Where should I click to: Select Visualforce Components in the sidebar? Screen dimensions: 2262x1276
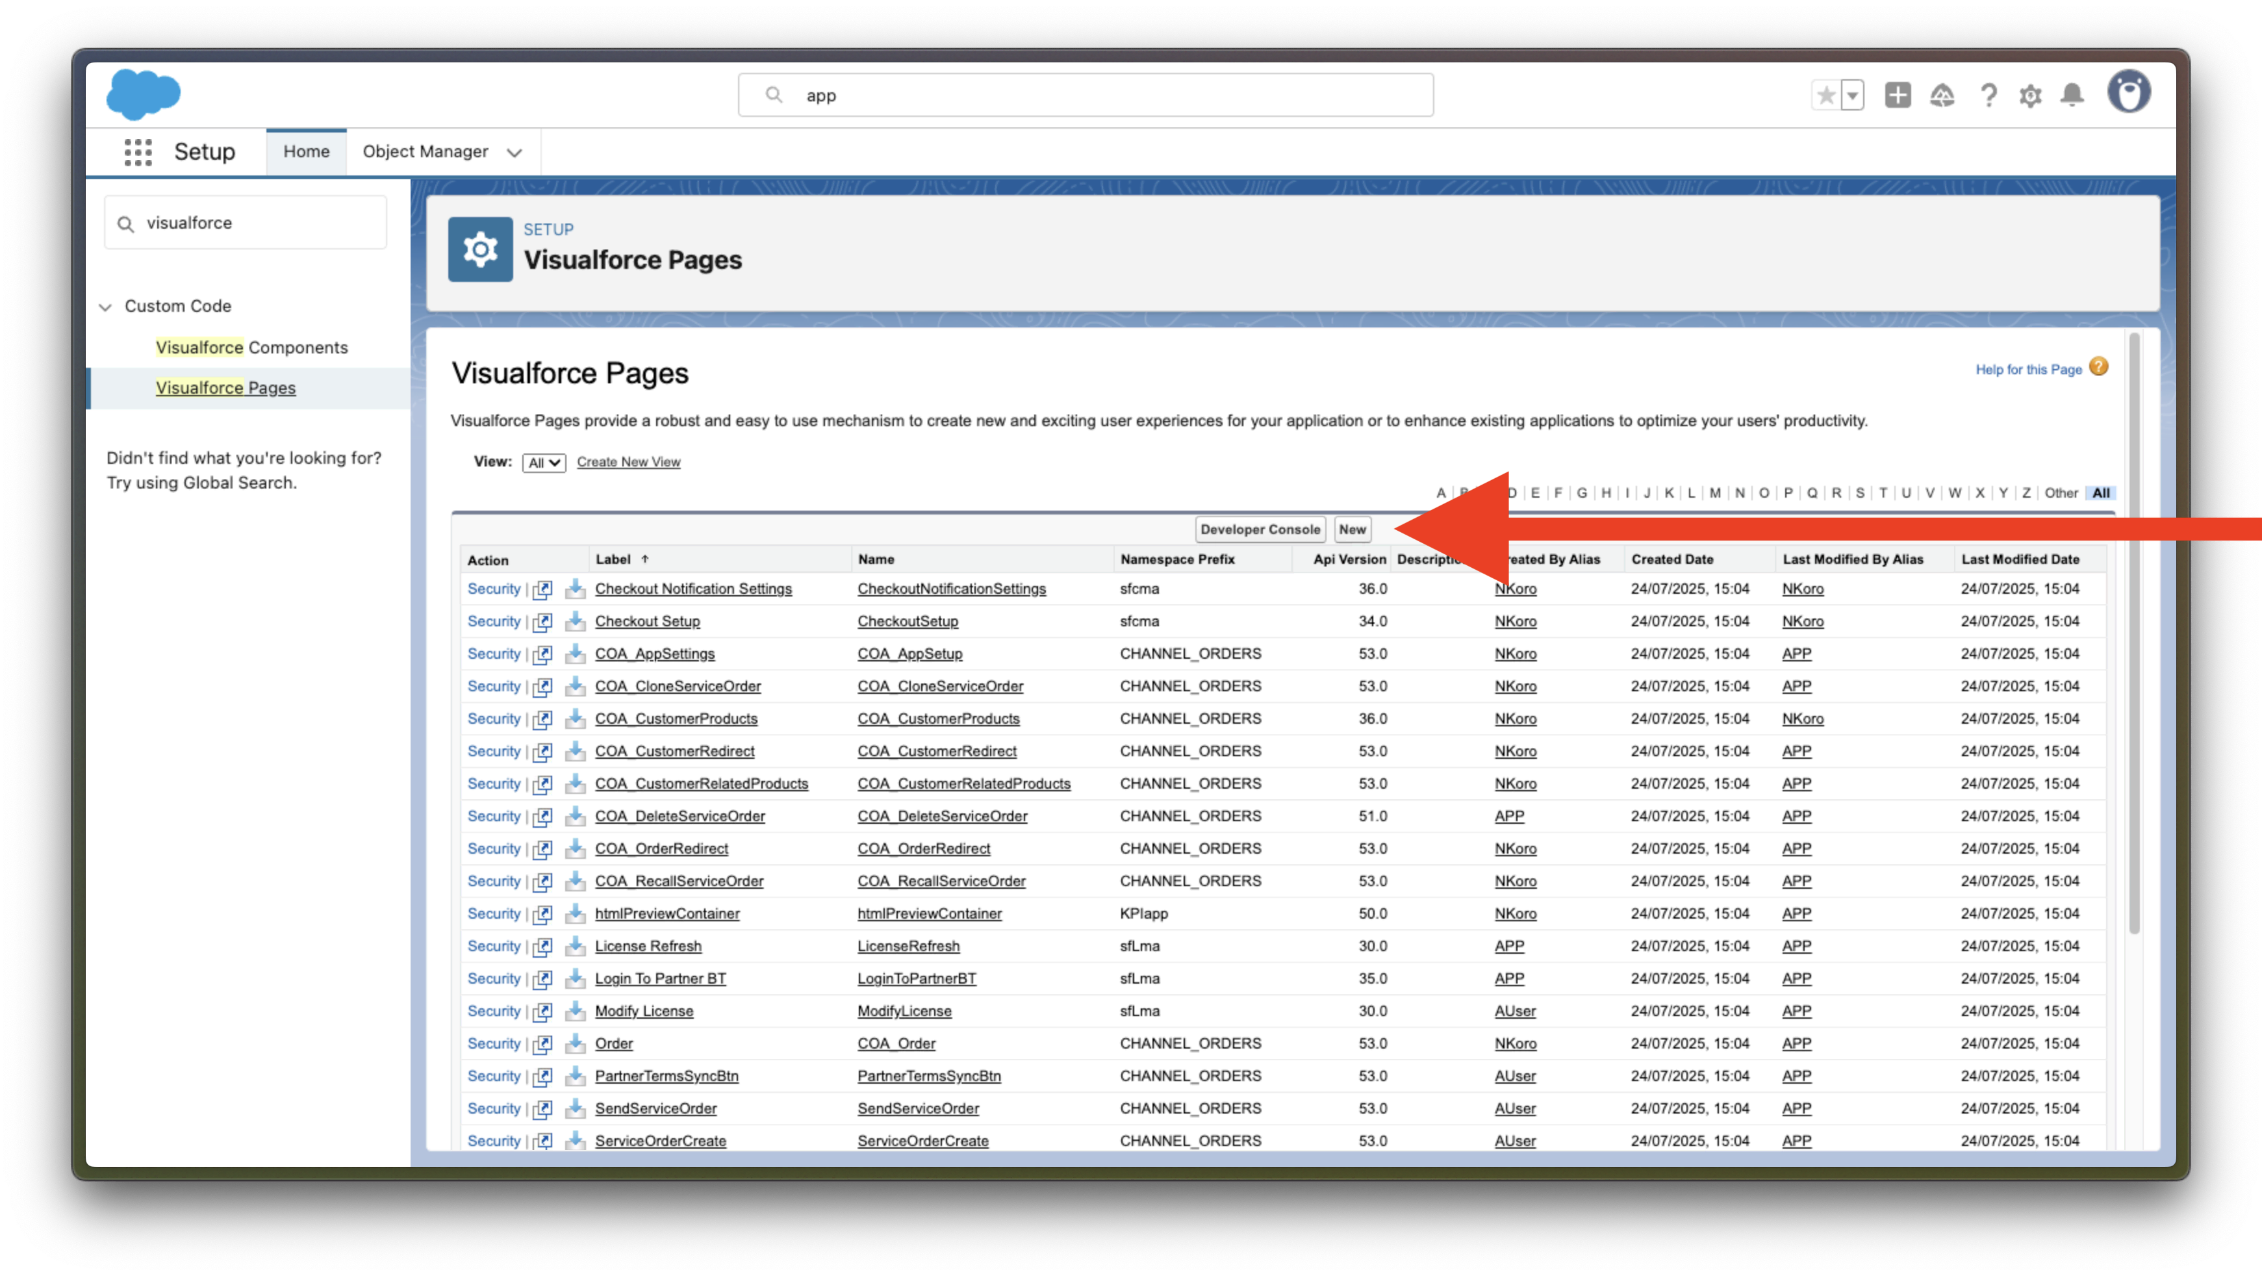(x=251, y=347)
